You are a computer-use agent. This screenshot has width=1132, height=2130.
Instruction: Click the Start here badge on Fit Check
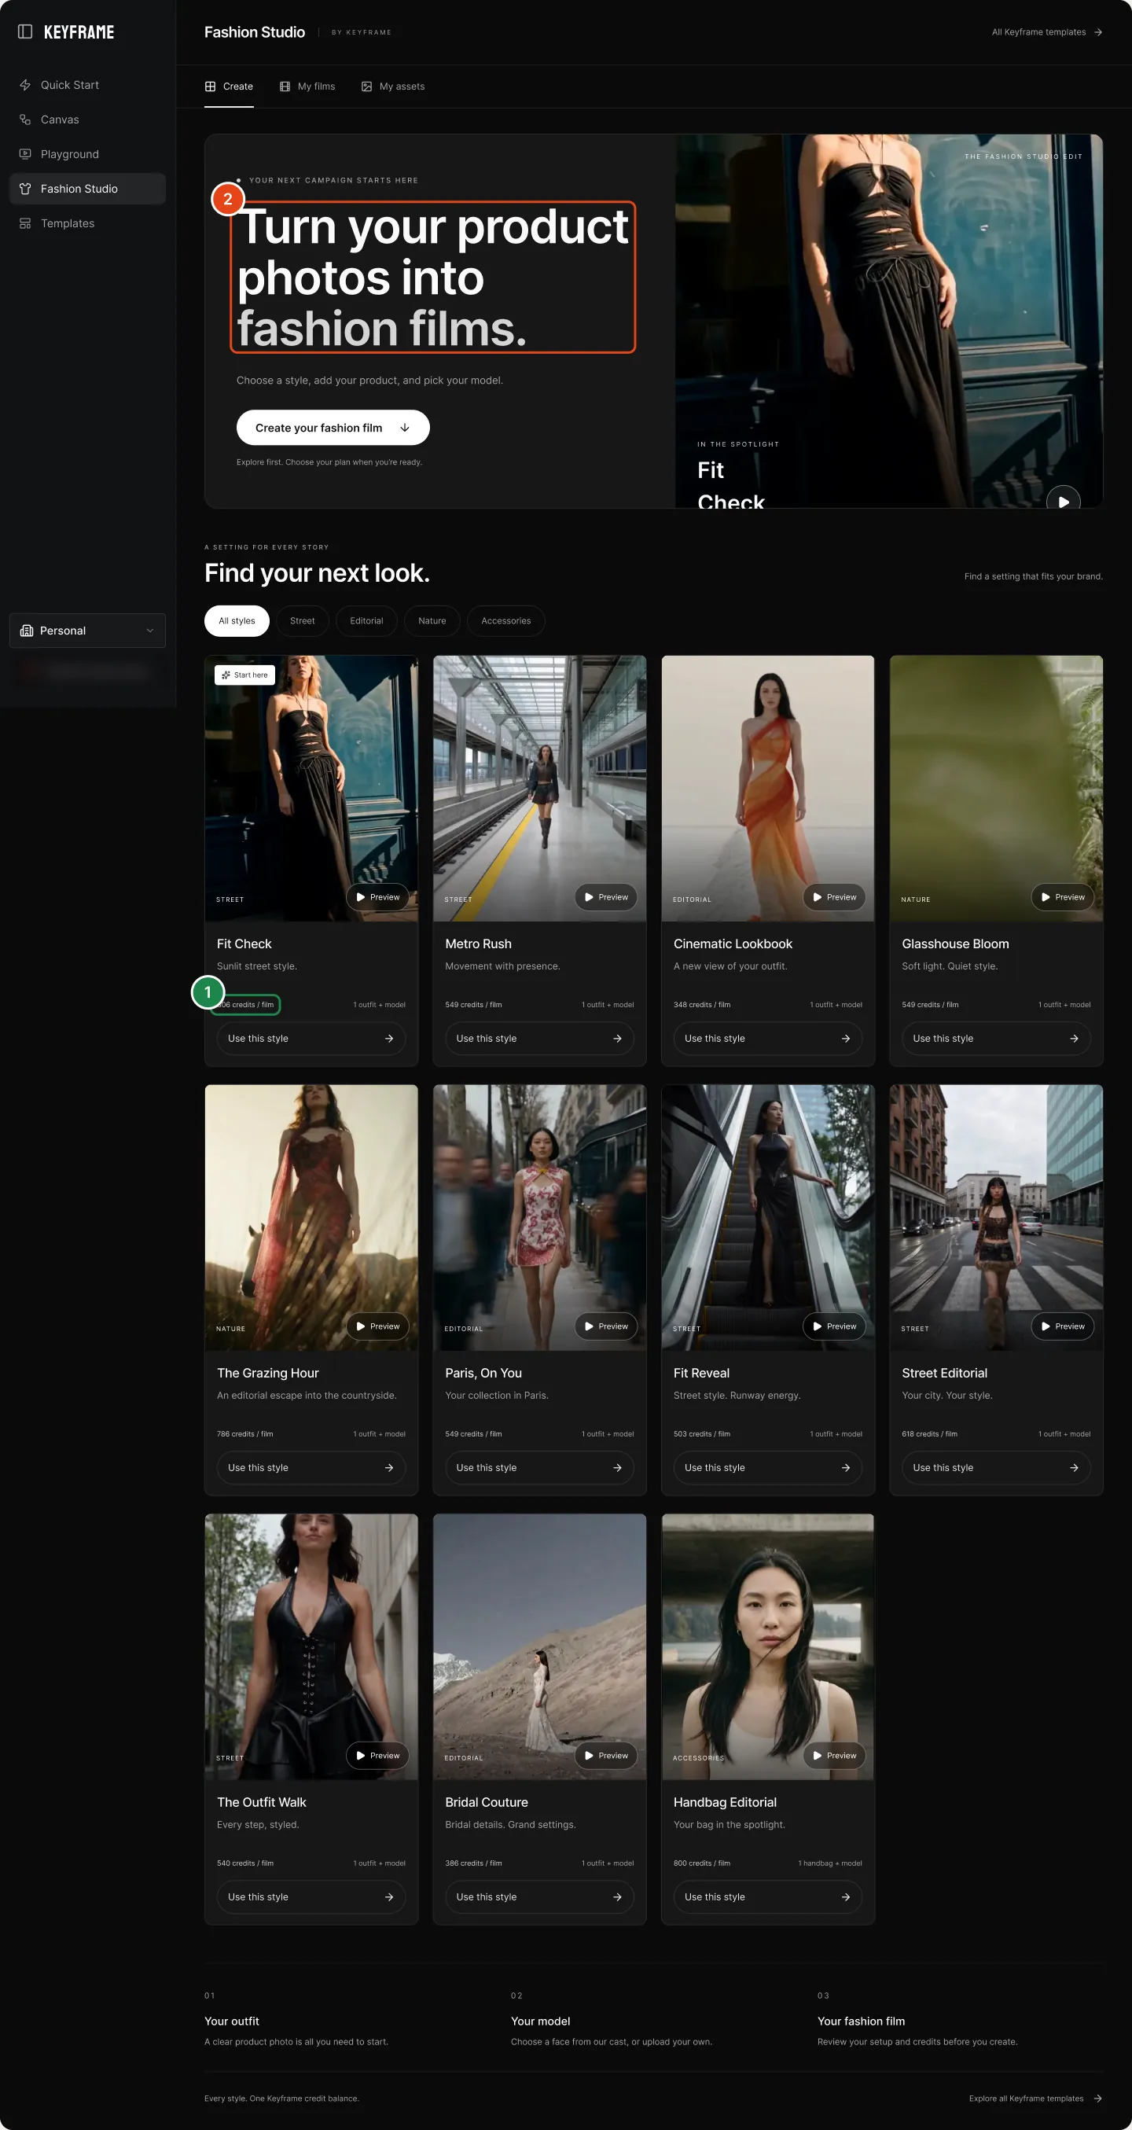(244, 675)
